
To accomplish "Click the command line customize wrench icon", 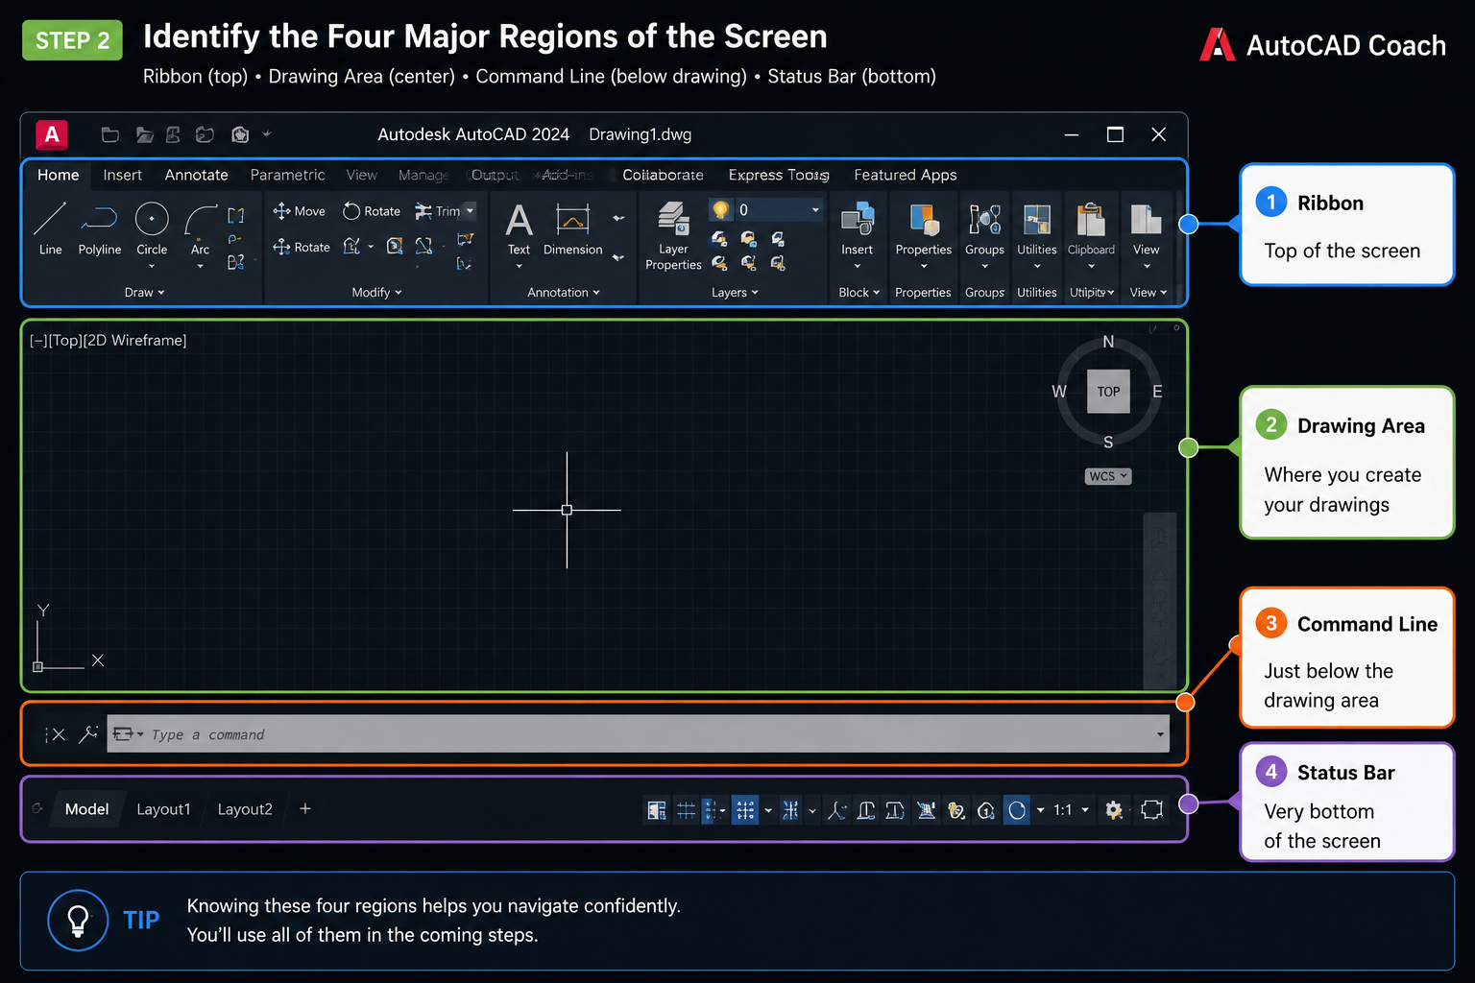I will (x=88, y=734).
